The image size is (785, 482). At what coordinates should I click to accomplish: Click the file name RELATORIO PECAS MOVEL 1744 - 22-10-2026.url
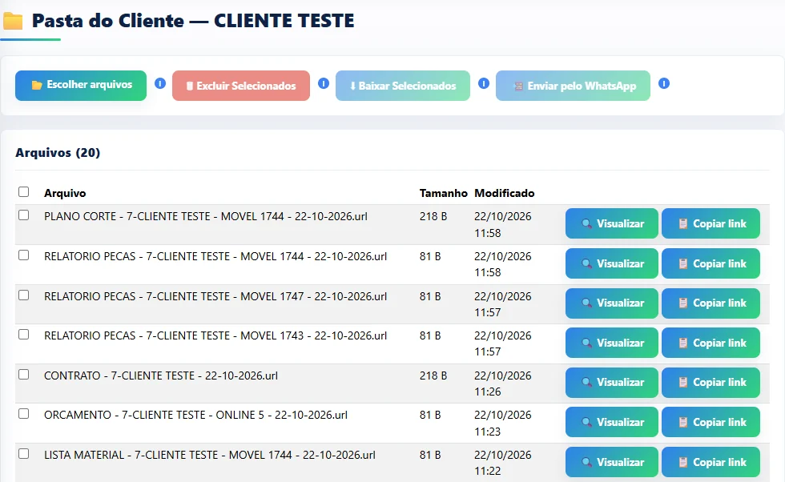pos(215,256)
